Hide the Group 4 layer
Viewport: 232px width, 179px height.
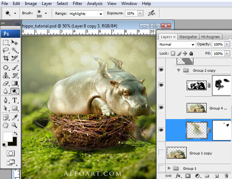[161, 107]
